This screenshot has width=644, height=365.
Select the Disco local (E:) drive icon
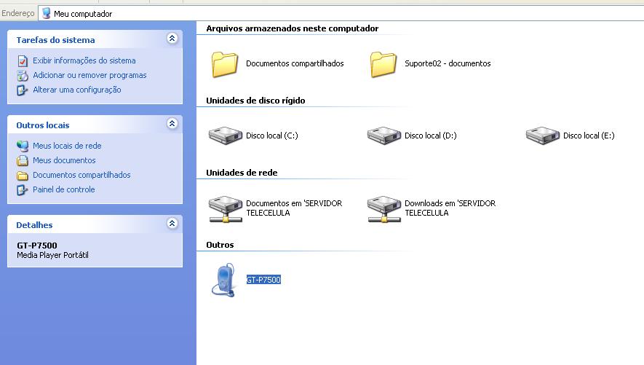[542, 136]
